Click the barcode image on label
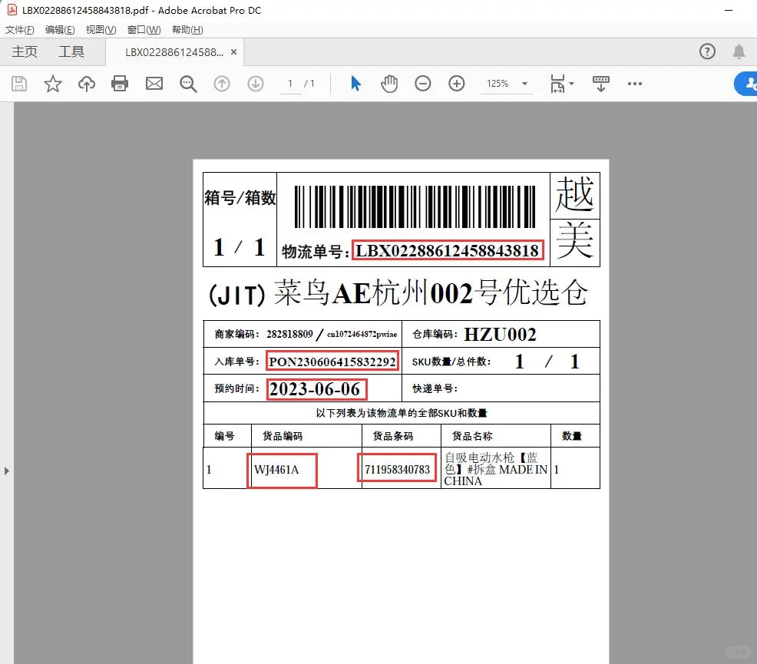The image size is (757, 664). [415, 206]
